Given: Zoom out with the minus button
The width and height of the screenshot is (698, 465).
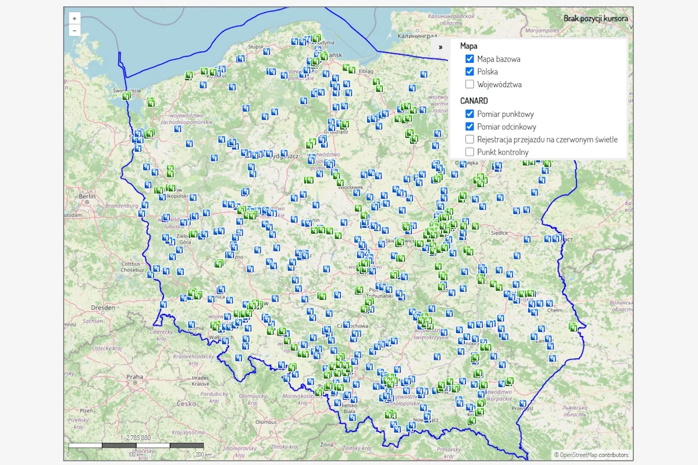Looking at the screenshot, I should click(74, 30).
